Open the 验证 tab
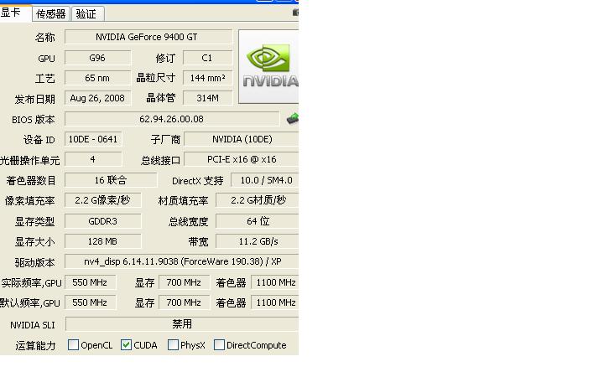 (86, 14)
